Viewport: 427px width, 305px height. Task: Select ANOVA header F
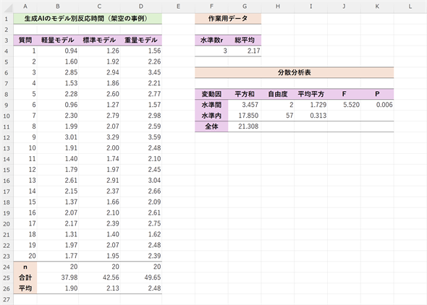click(x=344, y=94)
